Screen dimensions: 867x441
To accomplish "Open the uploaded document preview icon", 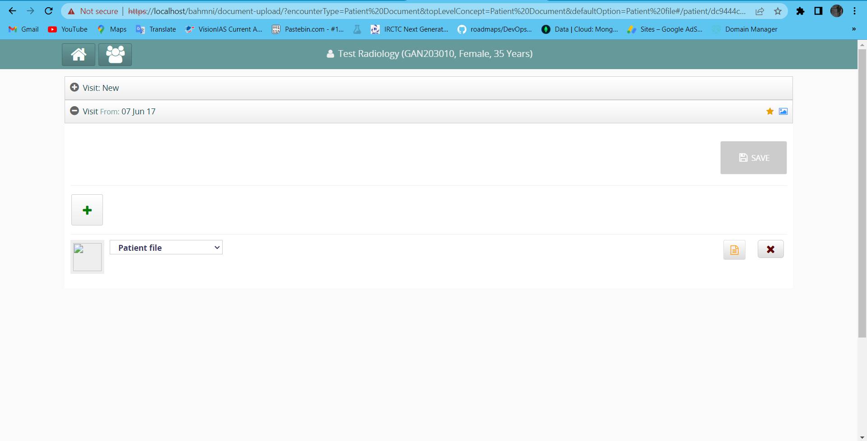I will click(734, 249).
